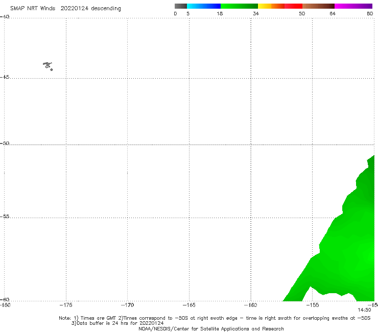
Task: Click the -55 latitude axis label
Action: pos(5,216)
